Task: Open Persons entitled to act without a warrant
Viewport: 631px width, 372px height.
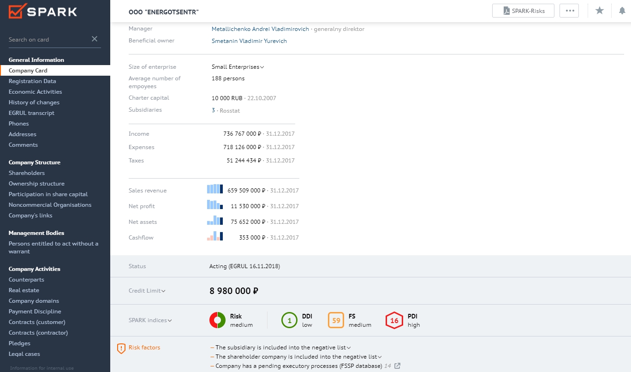Action: (x=54, y=247)
